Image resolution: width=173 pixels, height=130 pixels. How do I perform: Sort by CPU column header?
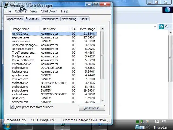[73, 29]
